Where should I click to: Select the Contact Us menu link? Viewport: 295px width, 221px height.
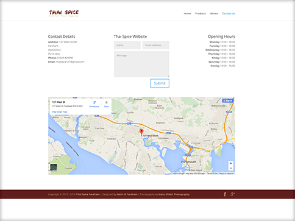coord(229,13)
